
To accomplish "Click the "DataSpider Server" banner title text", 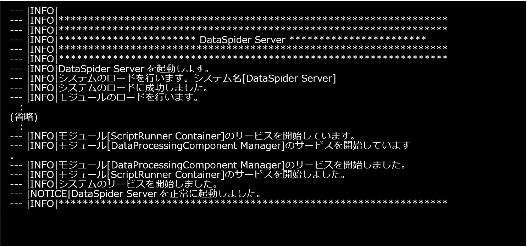I will [243, 40].
